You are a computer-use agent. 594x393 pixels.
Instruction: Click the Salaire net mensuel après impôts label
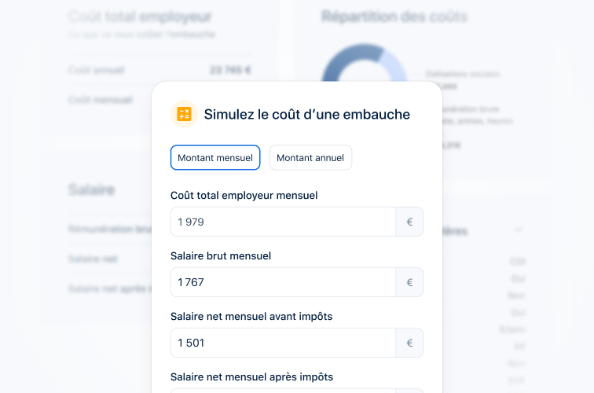(251, 376)
